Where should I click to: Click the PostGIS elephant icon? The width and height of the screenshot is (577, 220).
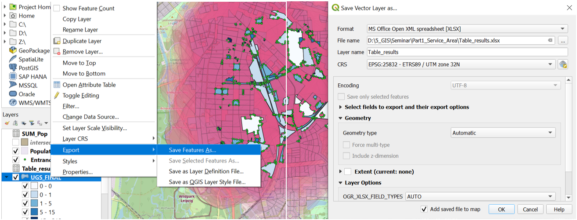13,68
